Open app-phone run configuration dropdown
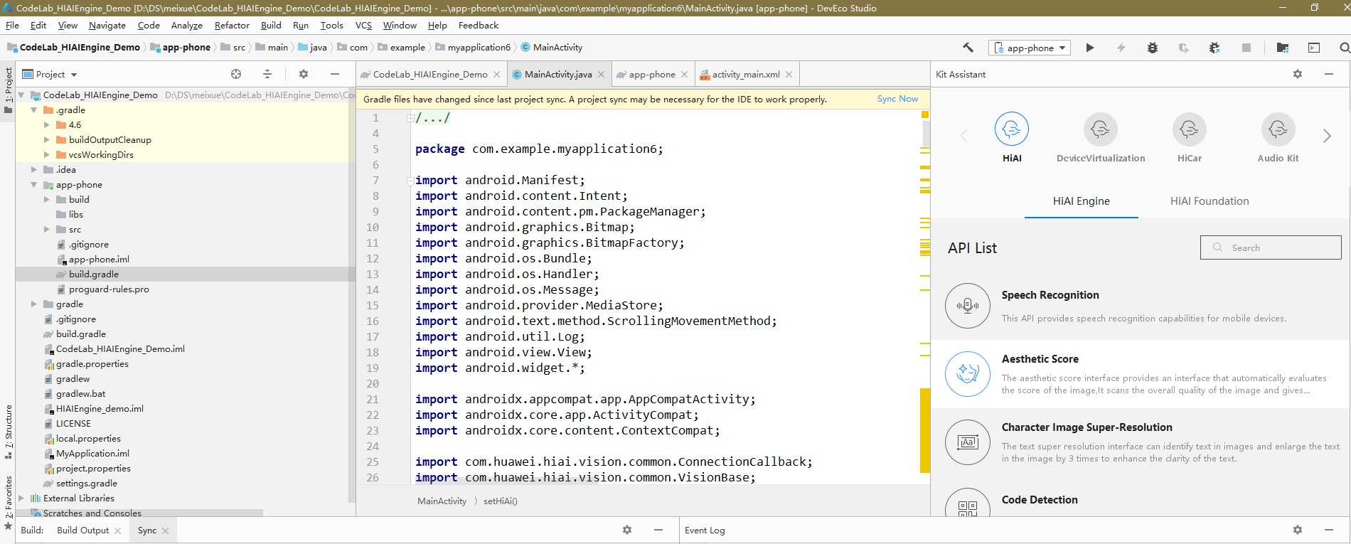This screenshot has width=1351, height=544. 1030,48
